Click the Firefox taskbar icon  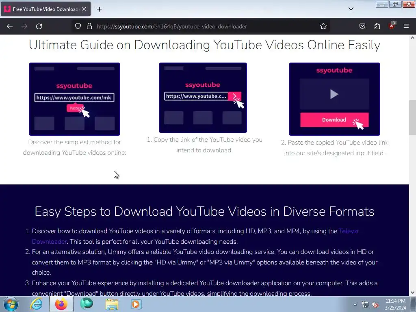[61, 304]
